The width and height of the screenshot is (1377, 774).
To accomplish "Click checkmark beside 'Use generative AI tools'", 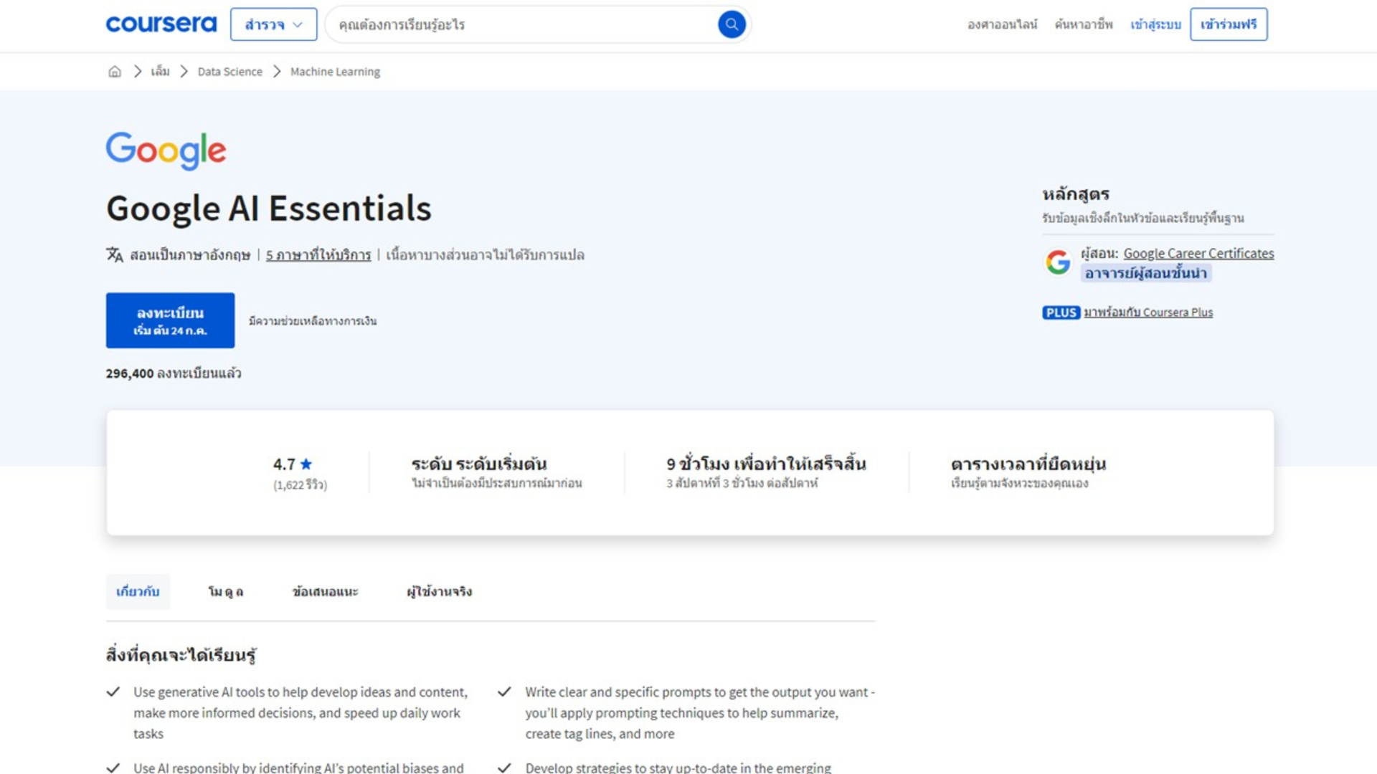I will (x=113, y=692).
